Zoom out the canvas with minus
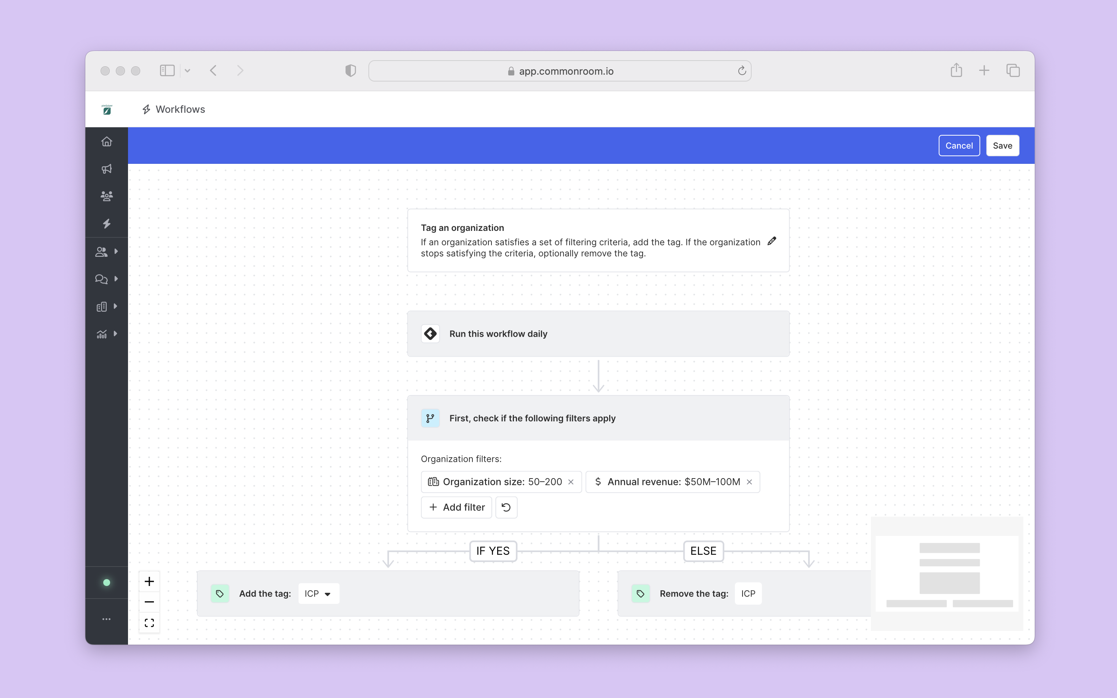This screenshot has width=1117, height=698. (x=149, y=602)
